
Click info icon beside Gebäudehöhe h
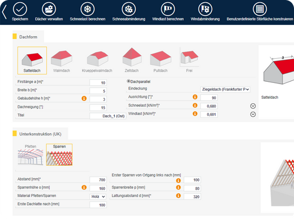click(84, 98)
